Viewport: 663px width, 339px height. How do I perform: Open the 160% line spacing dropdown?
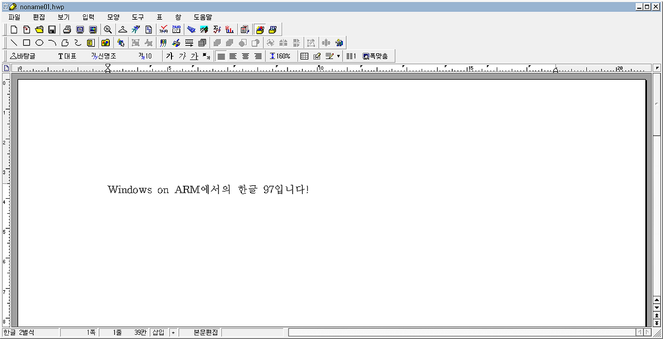click(280, 56)
